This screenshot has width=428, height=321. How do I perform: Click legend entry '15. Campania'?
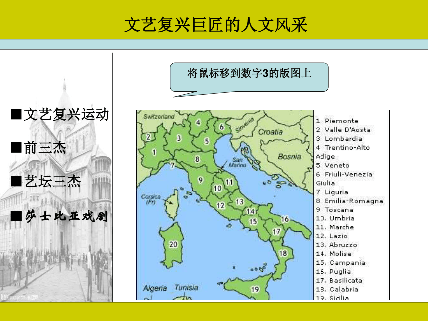pyautogui.click(x=340, y=263)
